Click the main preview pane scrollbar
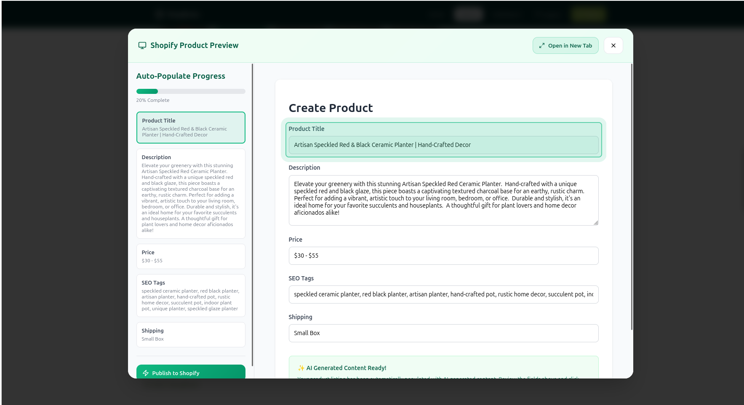 pos(632,197)
